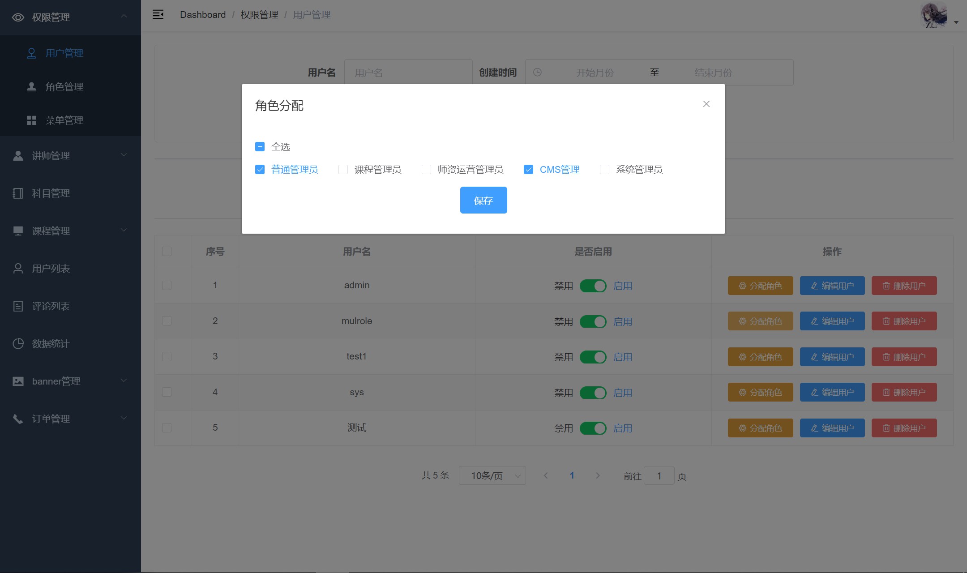Open 角色管理 in the sidebar menu
Viewport: 967px width, 573px height.
point(64,87)
